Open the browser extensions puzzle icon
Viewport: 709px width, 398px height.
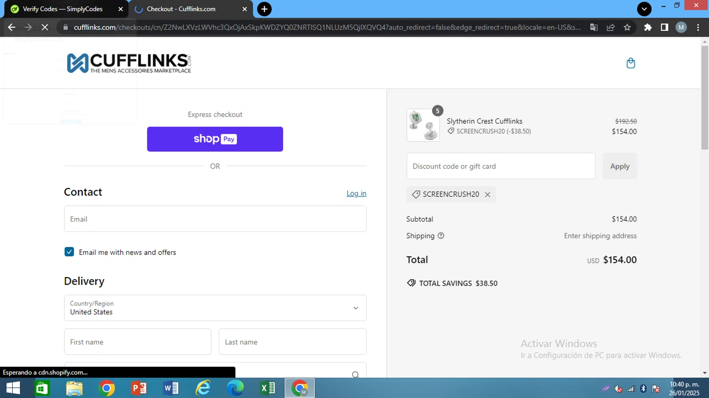pos(648,27)
